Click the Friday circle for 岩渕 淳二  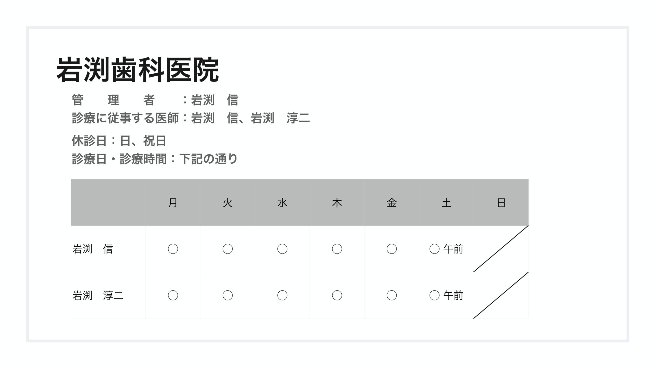pyautogui.click(x=392, y=295)
